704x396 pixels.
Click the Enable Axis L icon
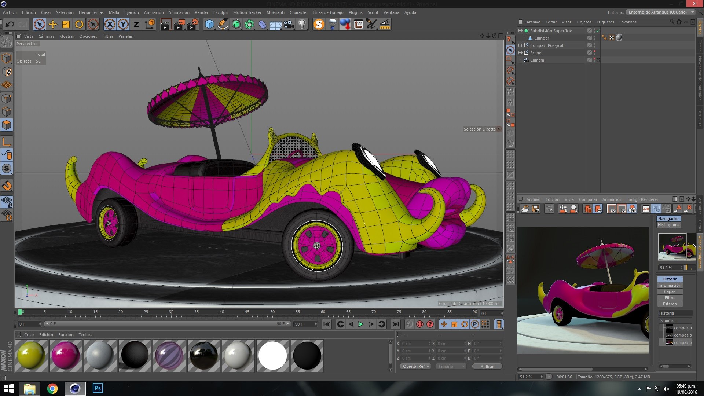coord(7,142)
